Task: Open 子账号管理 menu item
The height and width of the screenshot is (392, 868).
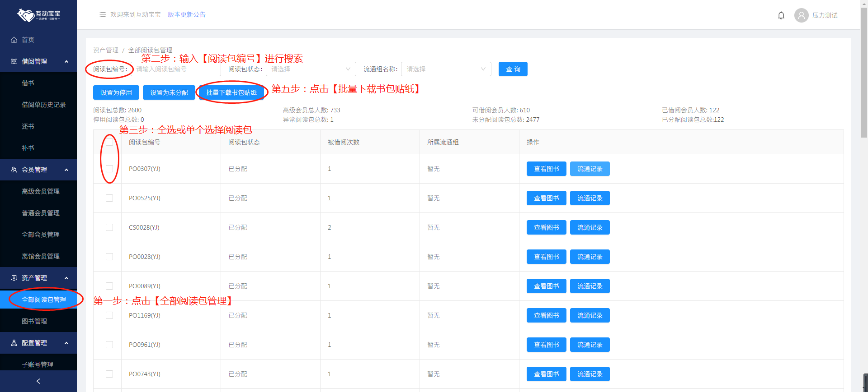Action: click(x=38, y=364)
